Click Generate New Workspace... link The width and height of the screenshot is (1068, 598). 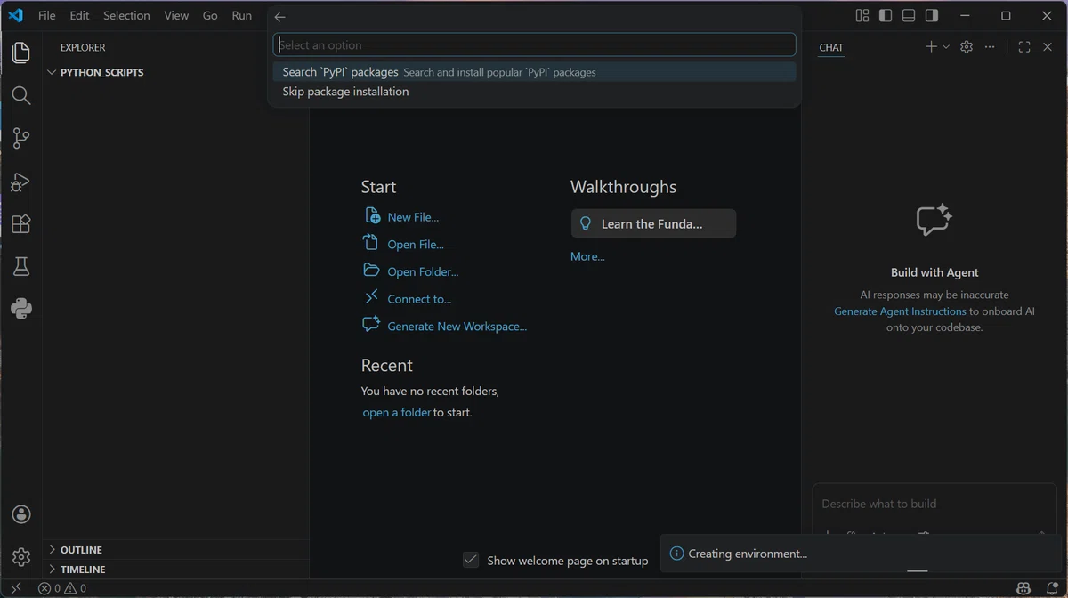click(x=457, y=327)
